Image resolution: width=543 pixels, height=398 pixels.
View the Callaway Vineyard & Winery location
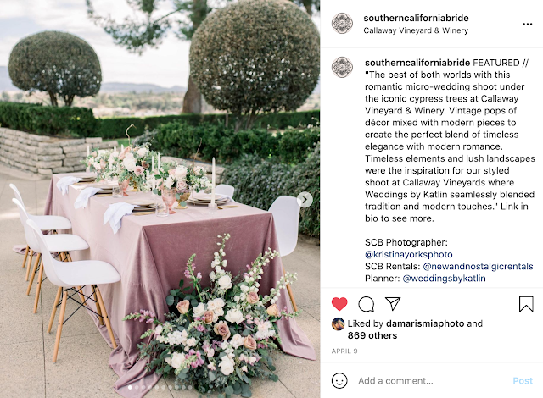click(x=416, y=30)
